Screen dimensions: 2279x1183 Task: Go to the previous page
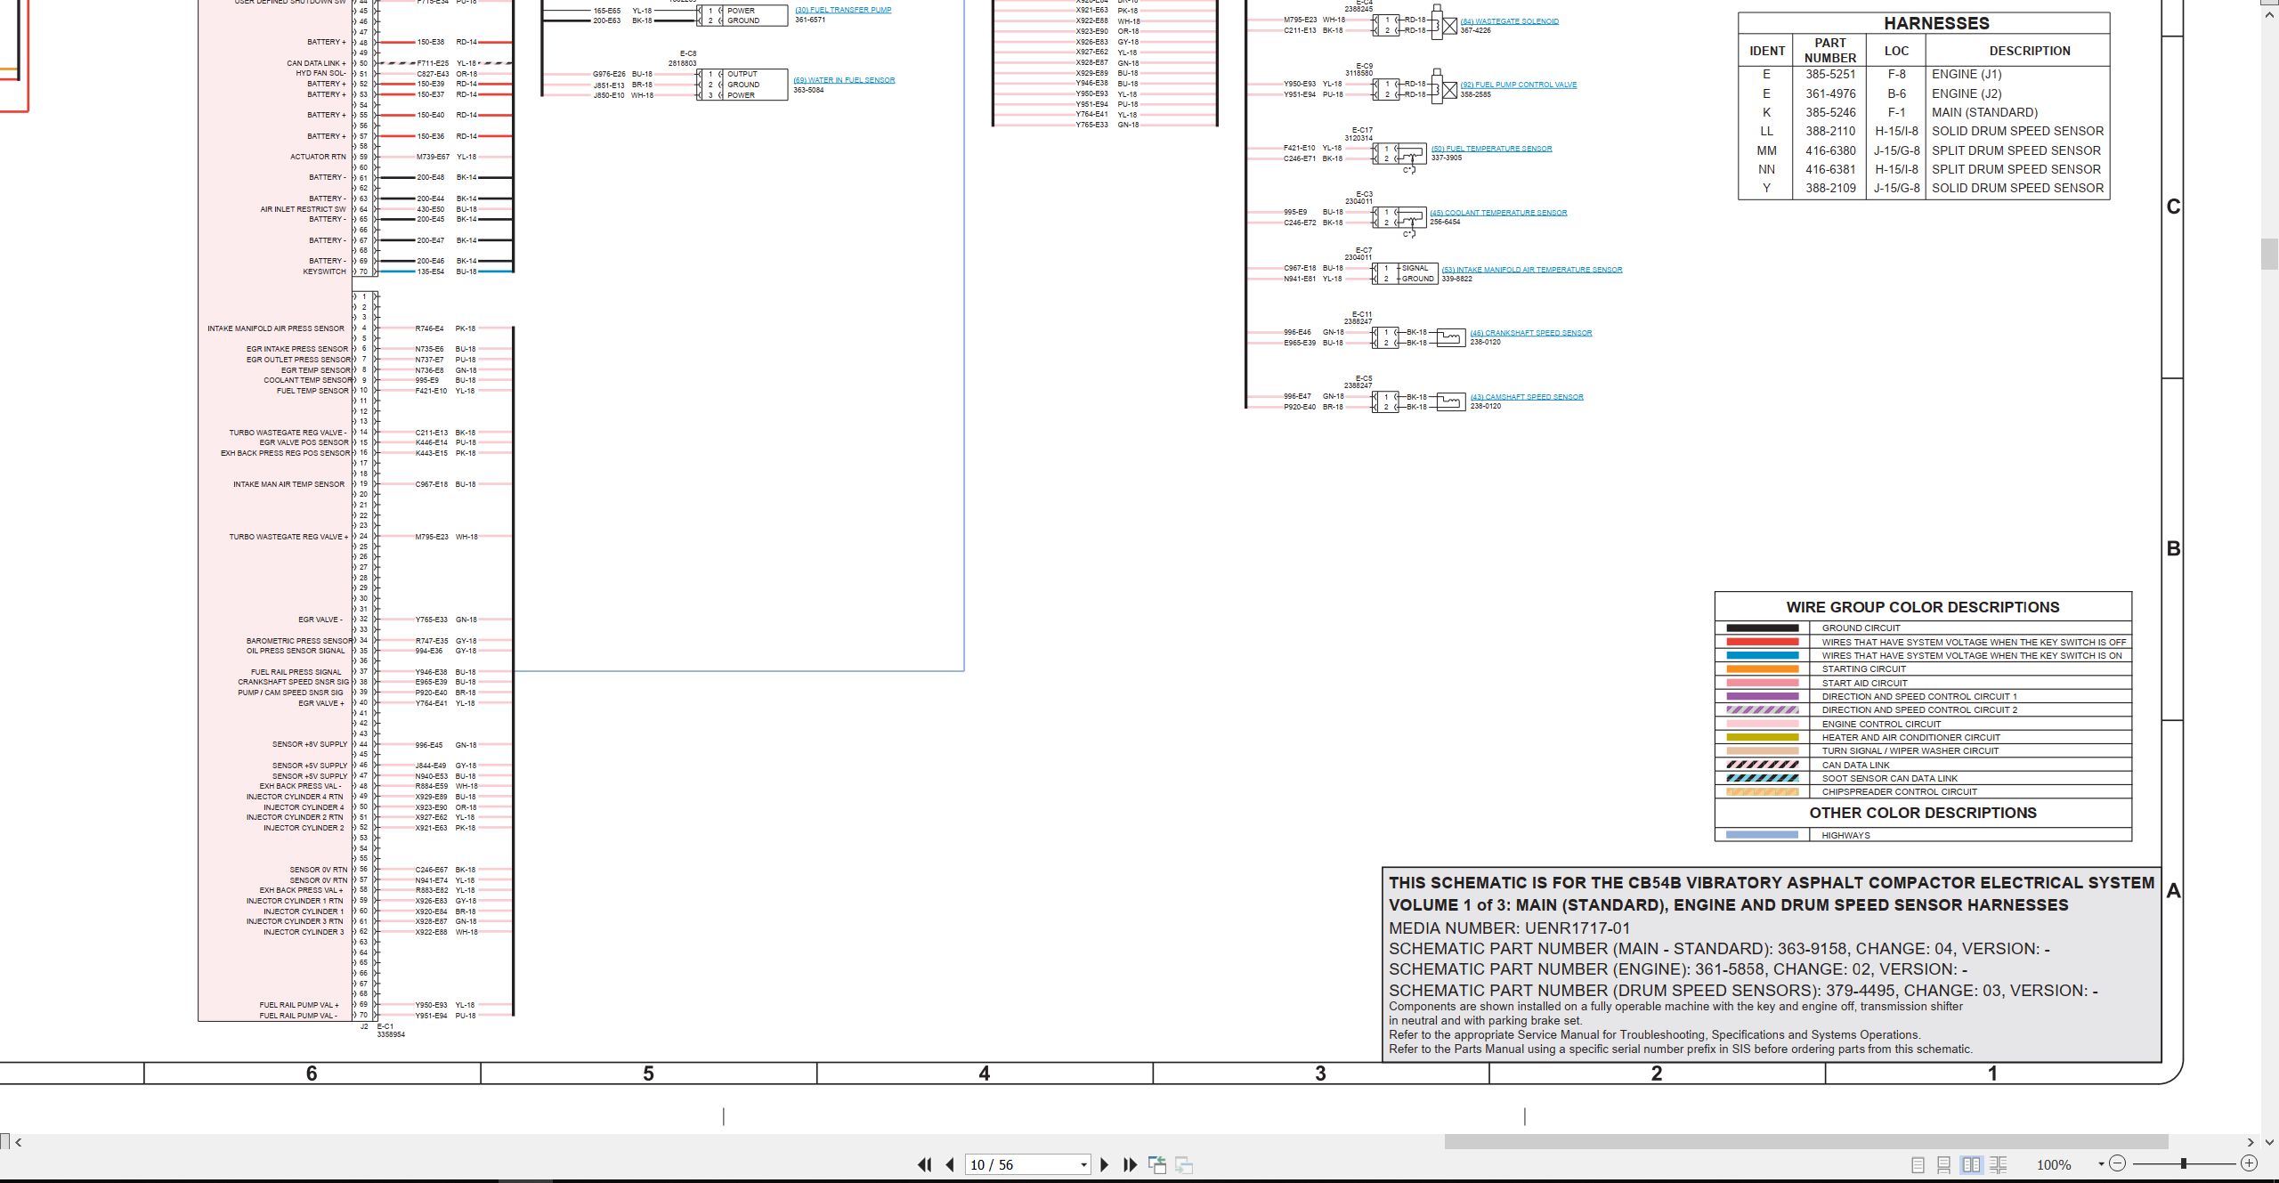pos(950,1164)
